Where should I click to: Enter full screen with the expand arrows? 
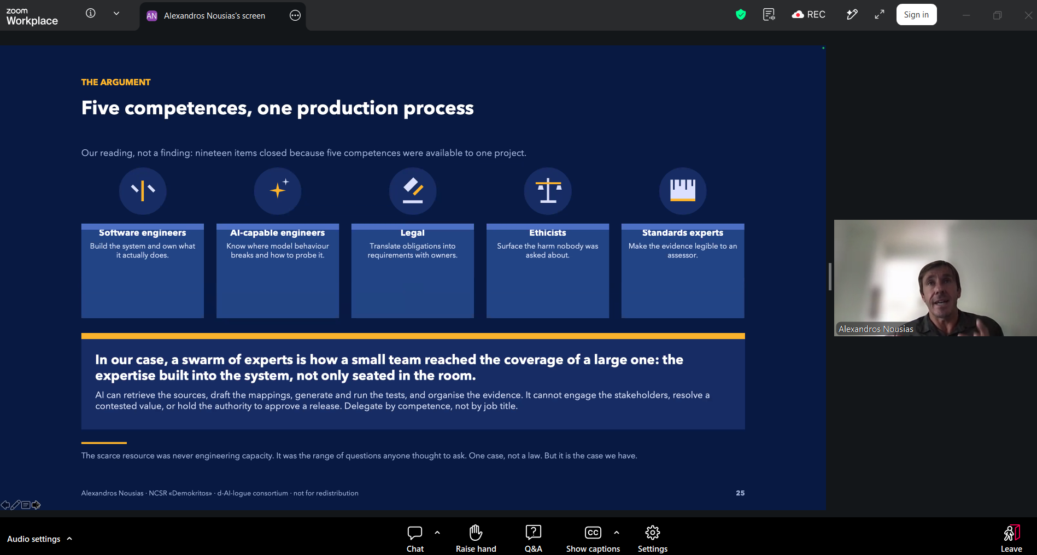[x=880, y=15]
